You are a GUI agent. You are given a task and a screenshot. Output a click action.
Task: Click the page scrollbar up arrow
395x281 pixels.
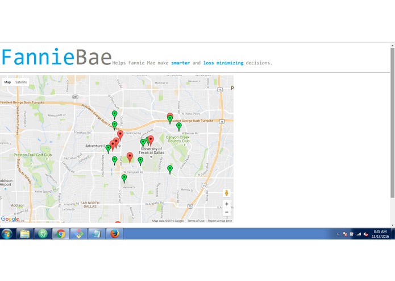(393, 46)
